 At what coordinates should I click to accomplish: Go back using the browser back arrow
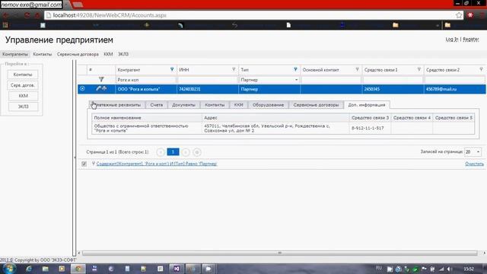click(x=6, y=15)
